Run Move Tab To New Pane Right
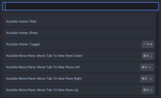This screenshot has width=161, height=98. (79, 78)
